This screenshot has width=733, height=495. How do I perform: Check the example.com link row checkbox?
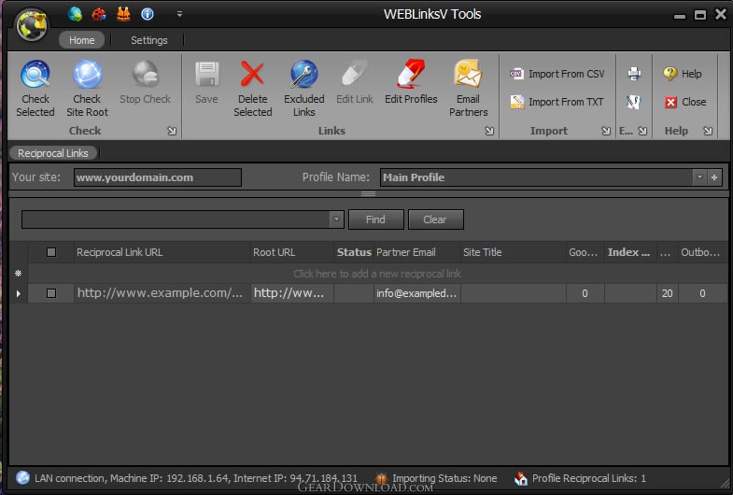[51, 293]
